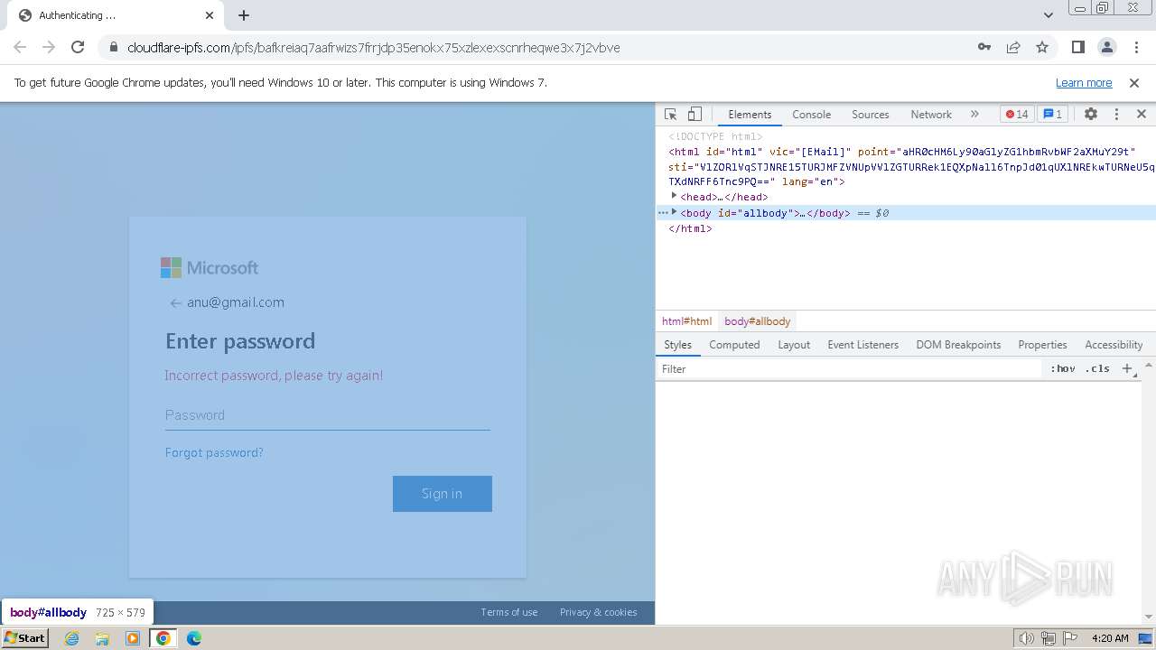Open the Privacy & cookies link
1156x650 pixels.
pyautogui.click(x=598, y=612)
